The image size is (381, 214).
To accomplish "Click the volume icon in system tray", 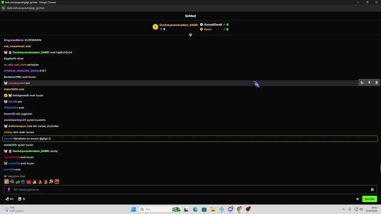I will point(361,209).
